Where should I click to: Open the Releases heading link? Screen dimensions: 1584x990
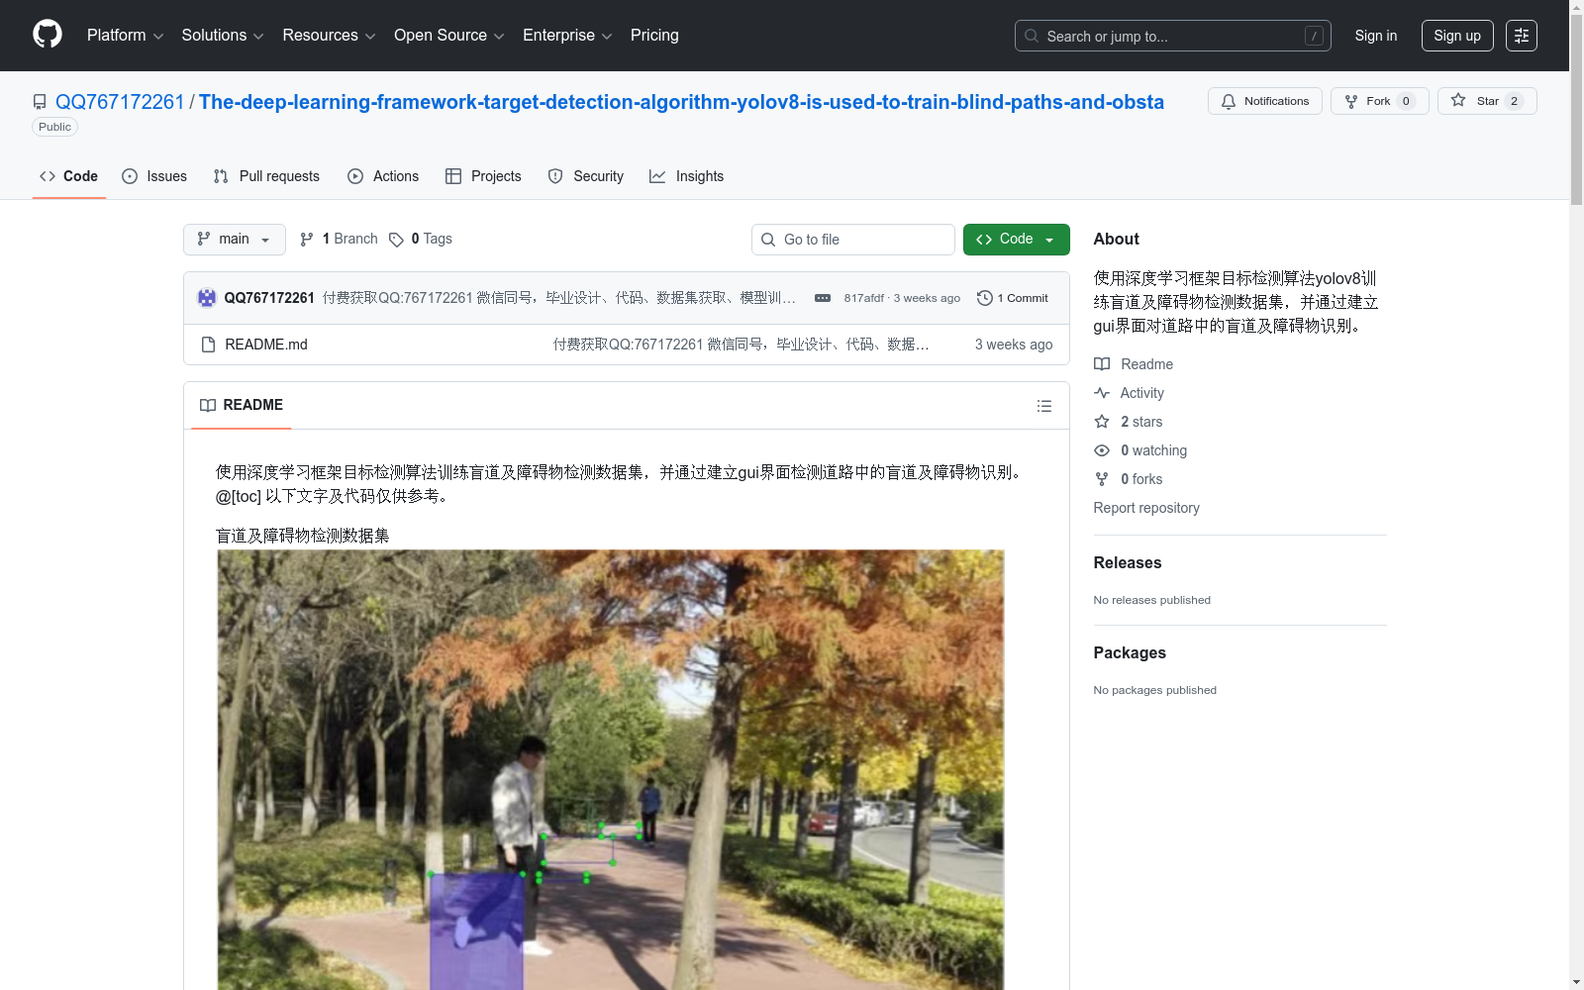[x=1128, y=562]
